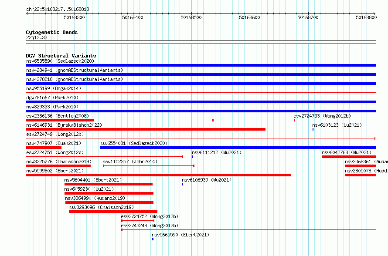Viewport: 388px width, 256px height.
Task: Click small blue marker under nsv6111212
Action: [193, 157]
